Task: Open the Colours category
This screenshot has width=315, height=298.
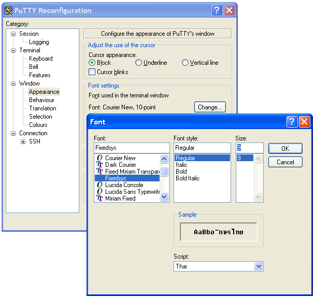Action: coord(38,125)
